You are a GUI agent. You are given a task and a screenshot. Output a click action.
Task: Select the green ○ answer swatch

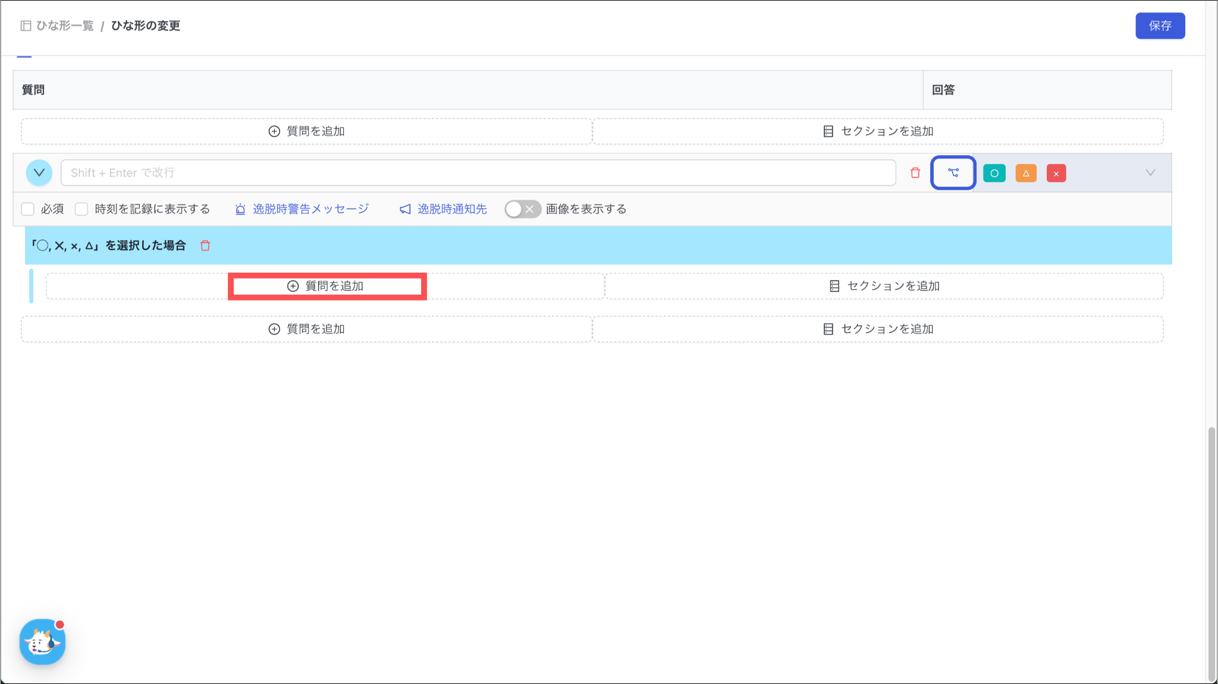click(994, 173)
